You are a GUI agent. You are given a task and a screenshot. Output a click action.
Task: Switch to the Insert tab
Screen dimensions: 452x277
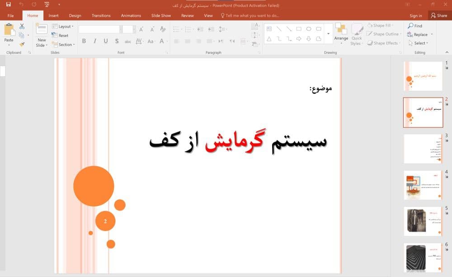(x=53, y=15)
